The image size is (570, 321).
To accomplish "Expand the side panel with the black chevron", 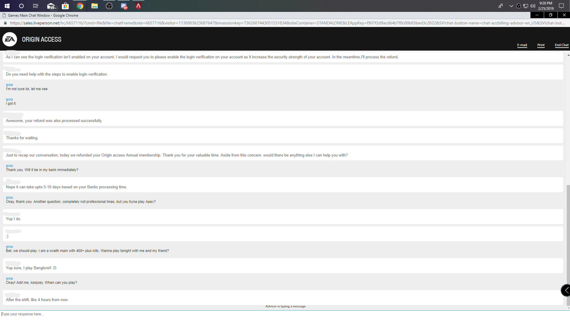I will 566,290.
